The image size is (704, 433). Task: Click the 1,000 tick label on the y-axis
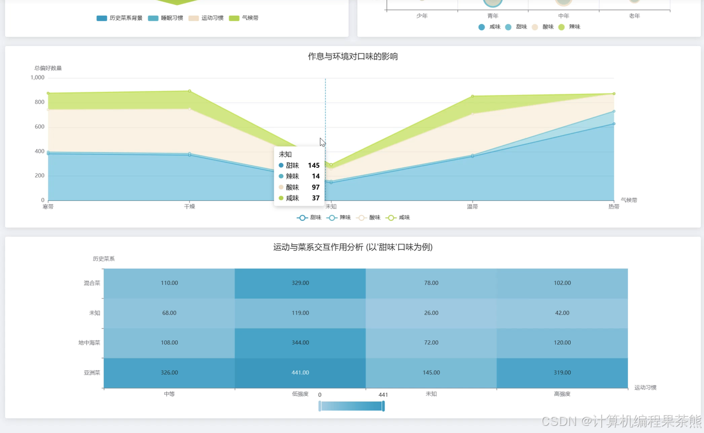coord(38,78)
